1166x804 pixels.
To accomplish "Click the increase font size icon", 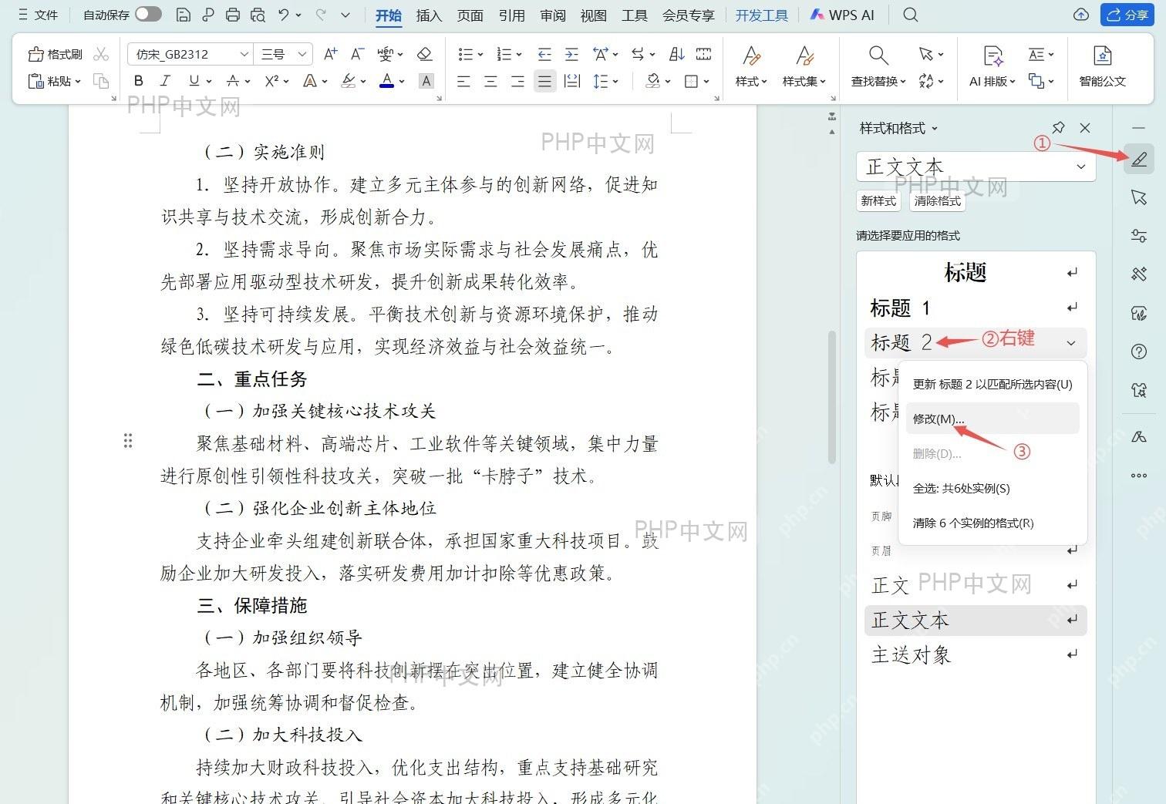I will coord(330,54).
